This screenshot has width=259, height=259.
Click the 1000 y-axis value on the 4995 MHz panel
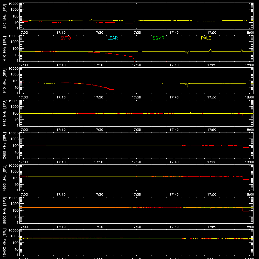[x=15, y=172]
